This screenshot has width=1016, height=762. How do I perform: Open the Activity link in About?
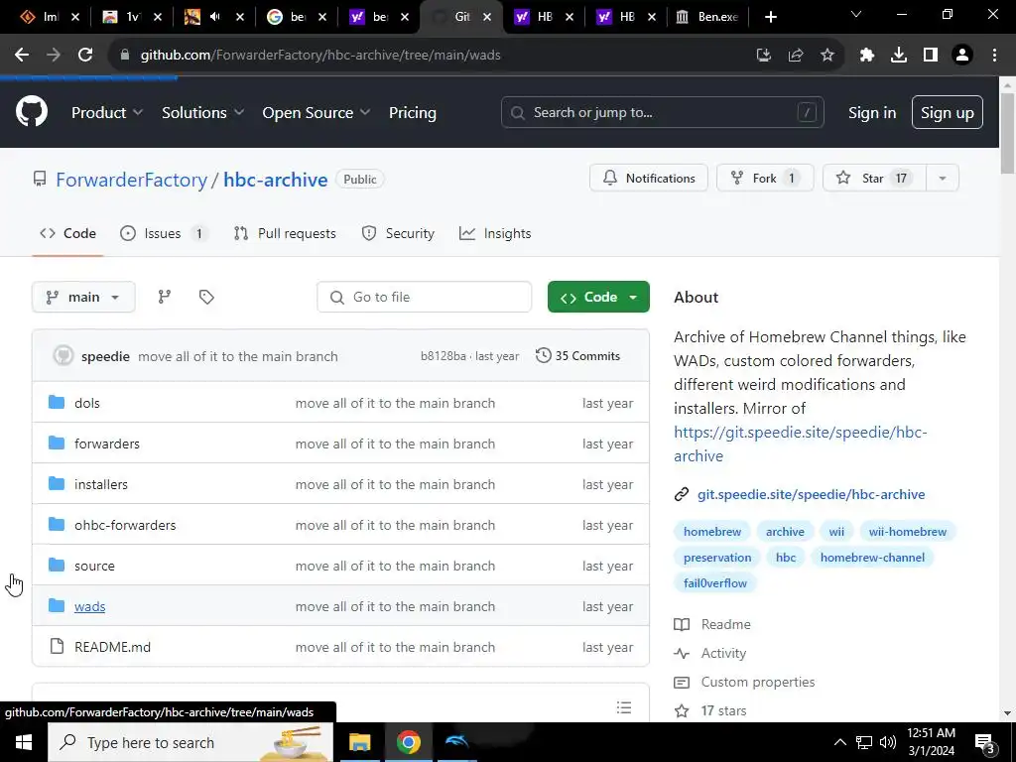pos(723,653)
